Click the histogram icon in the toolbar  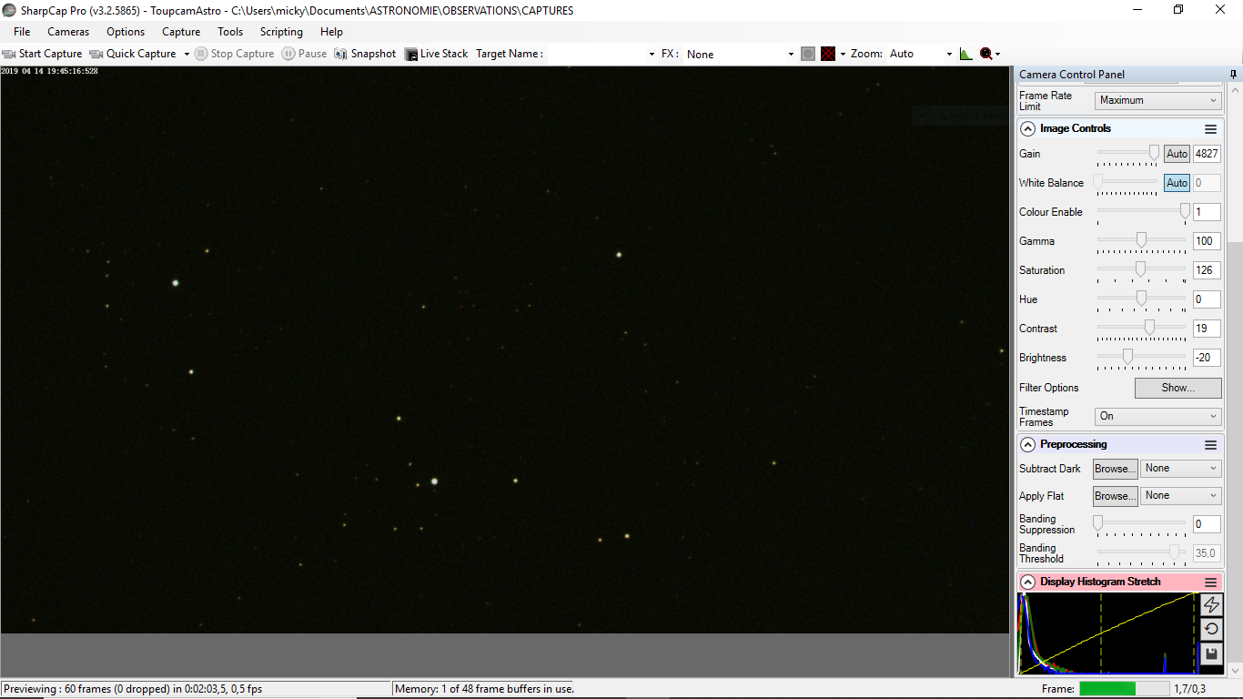click(x=965, y=54)
